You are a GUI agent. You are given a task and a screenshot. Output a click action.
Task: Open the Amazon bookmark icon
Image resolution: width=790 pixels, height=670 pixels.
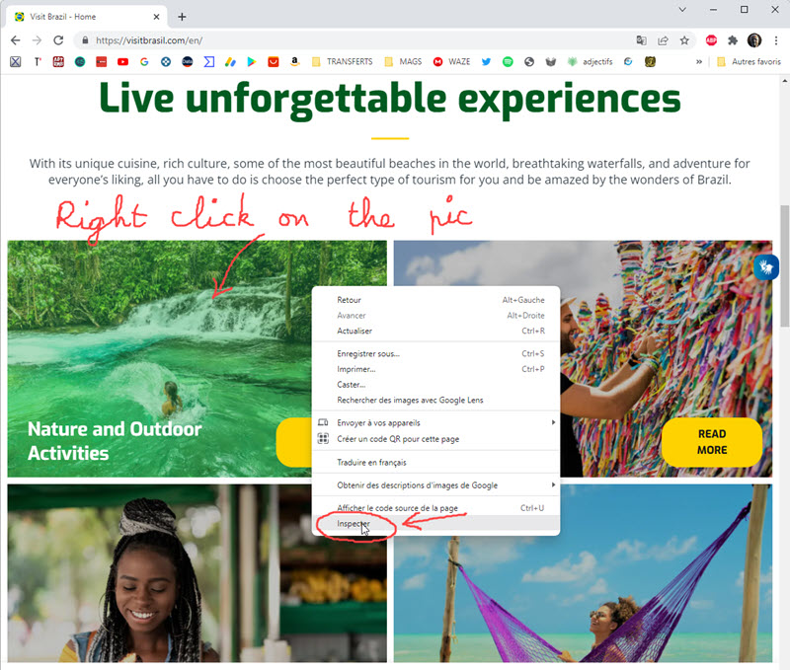click(294, 62)
